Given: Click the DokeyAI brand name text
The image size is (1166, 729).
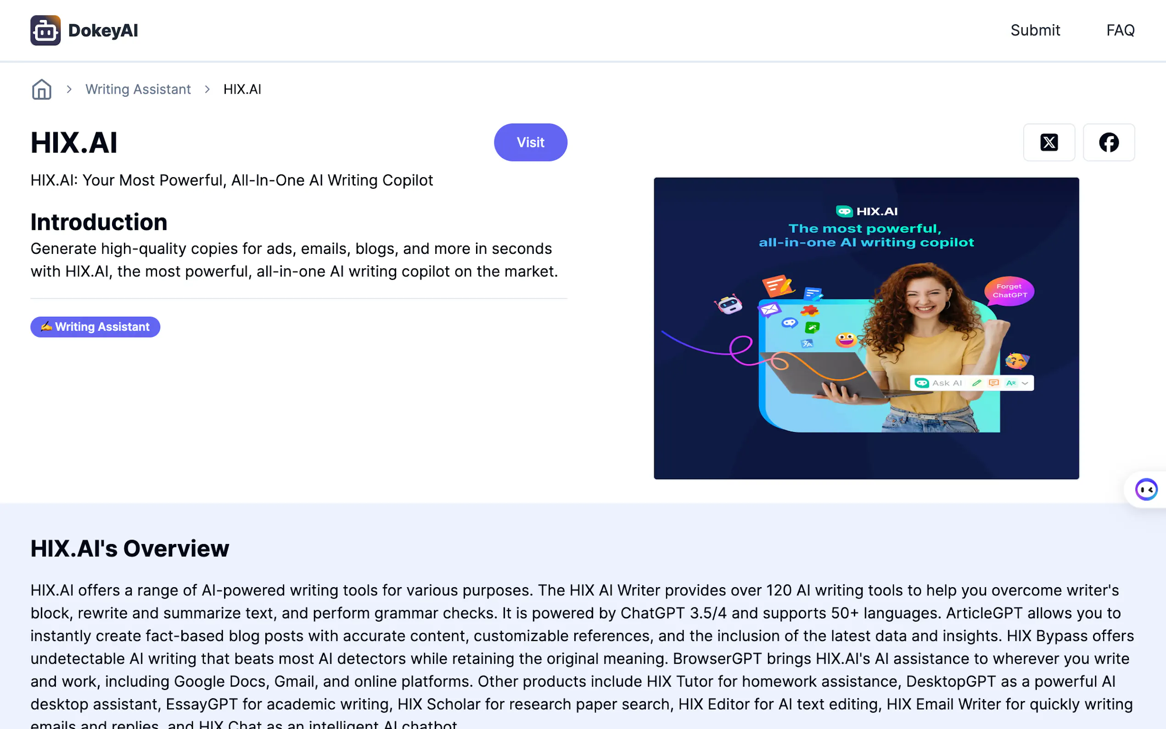Looking at the screenshot, I should click(103, 30).
